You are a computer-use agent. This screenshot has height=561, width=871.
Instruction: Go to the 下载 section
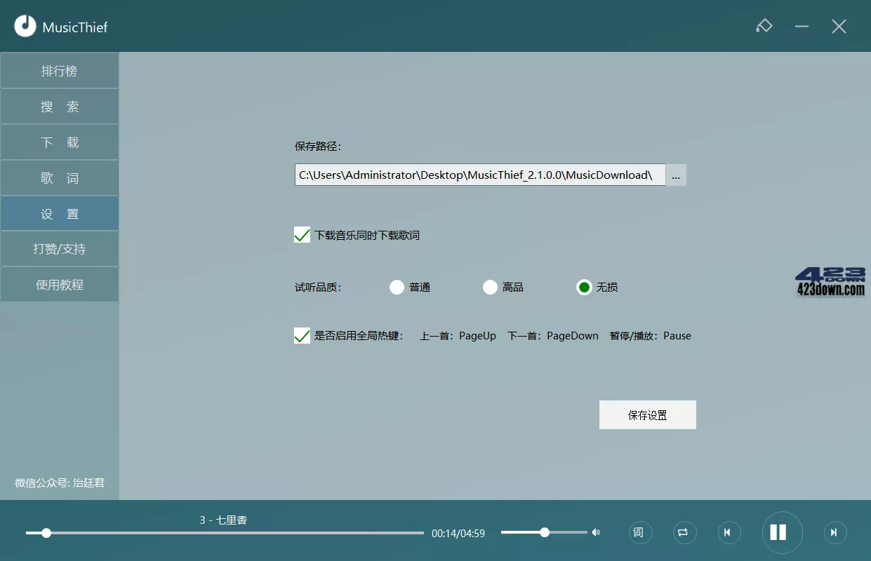59,142
